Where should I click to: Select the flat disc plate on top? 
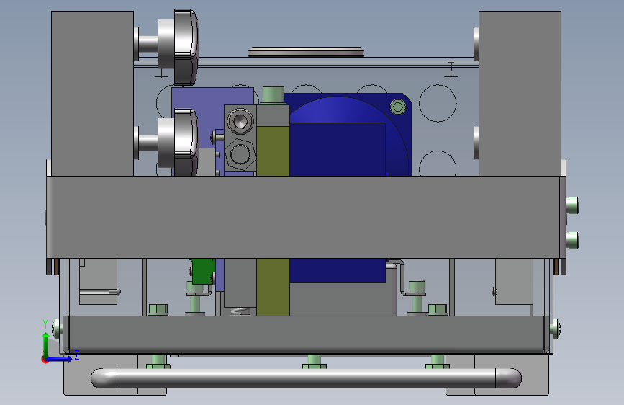click(306, 52)
